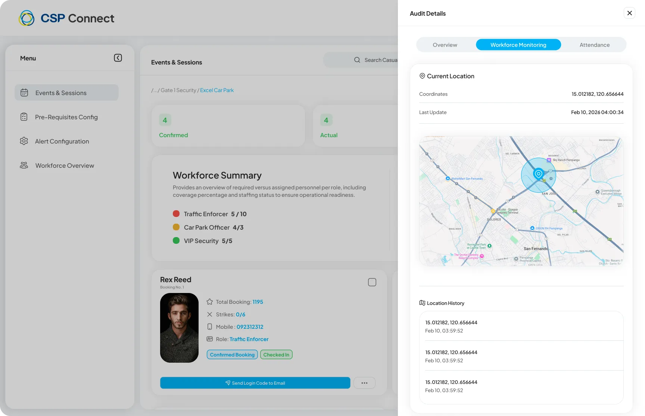Click the Events & Sessions calendar icon
The width and height of the screenshot is (645, 416).
24,92
